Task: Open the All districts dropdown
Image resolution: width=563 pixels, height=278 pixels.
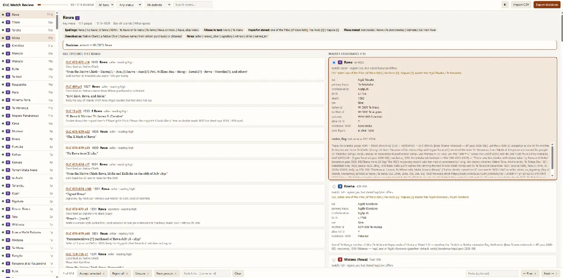Action: (157, 4)
